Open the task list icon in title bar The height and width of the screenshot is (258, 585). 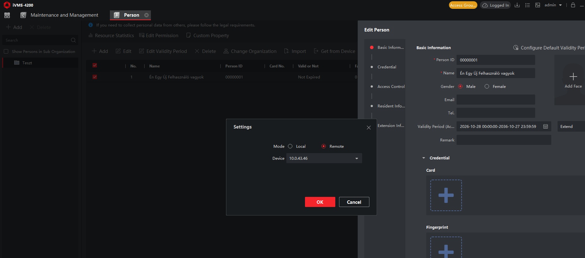[528, 5]
